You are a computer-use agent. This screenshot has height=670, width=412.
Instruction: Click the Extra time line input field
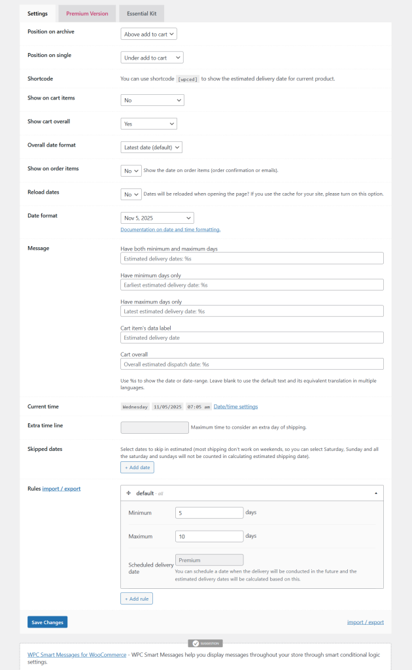(x=154, y=427)
